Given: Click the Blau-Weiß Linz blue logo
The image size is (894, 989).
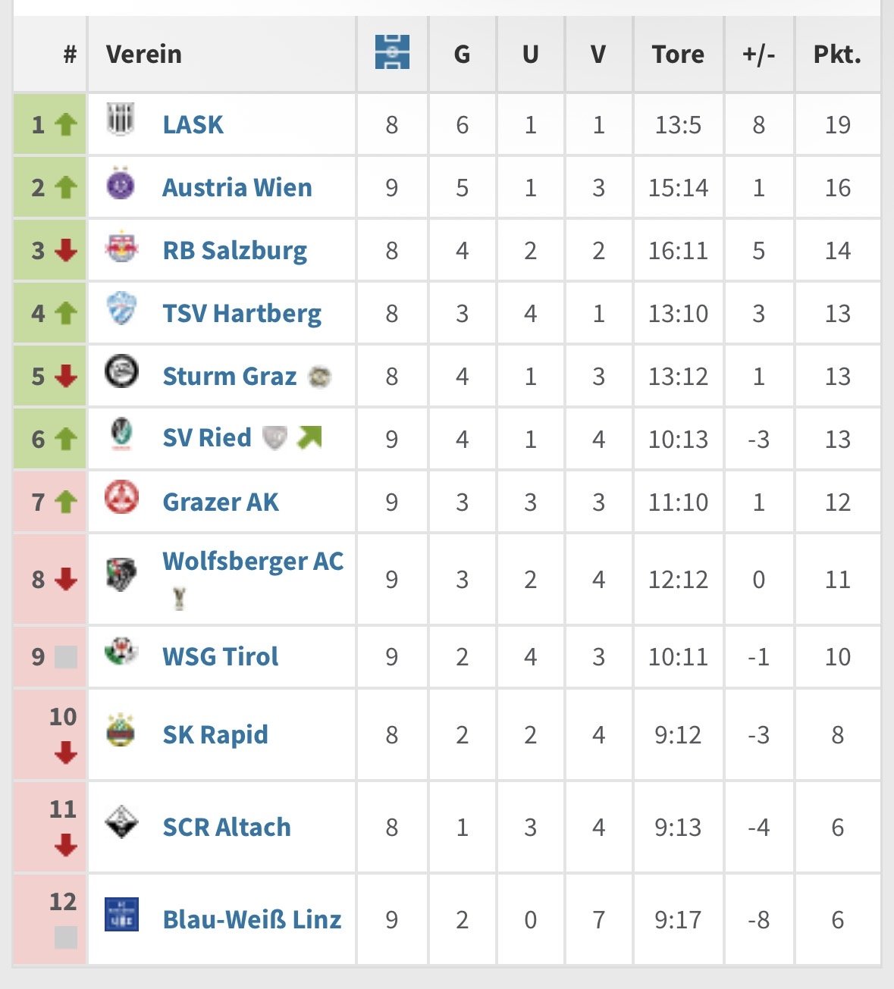Looking at the screenshot, I should [x=121, y=915].
